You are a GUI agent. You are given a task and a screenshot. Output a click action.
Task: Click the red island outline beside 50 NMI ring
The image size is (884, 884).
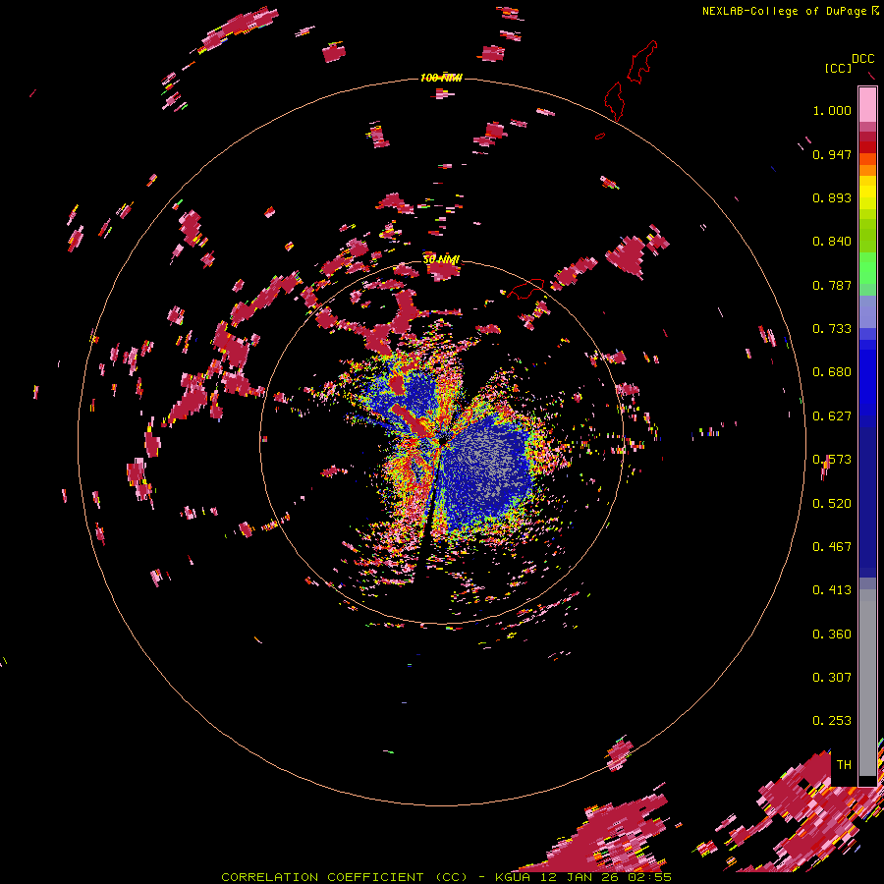(x=526, y=289)
